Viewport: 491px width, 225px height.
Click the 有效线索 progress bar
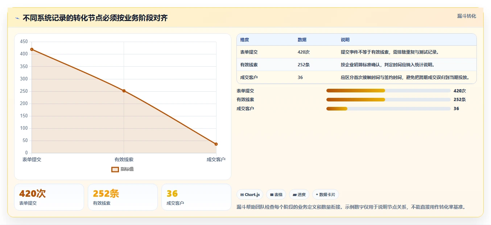tap(388, 100)
